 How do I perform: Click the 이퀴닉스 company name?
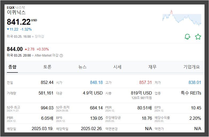coord(16,12)
